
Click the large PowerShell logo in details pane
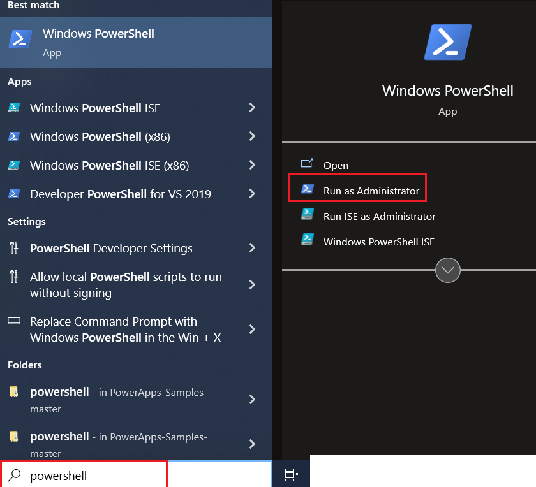pos(447,42)
